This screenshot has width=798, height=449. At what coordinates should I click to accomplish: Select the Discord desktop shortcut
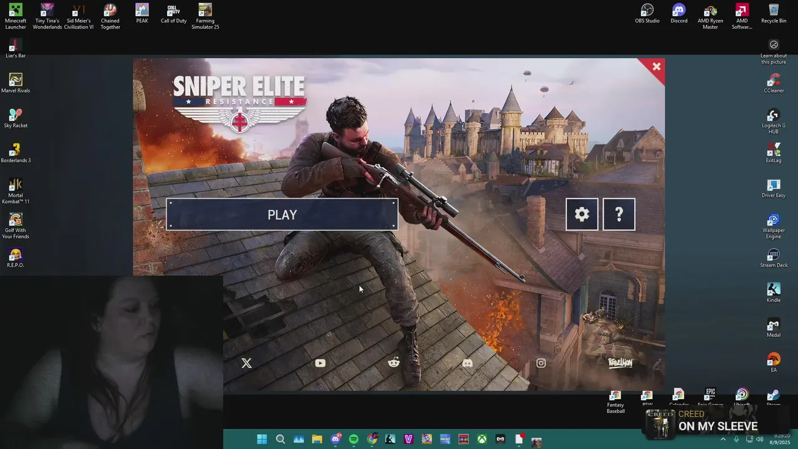[679, 14]
